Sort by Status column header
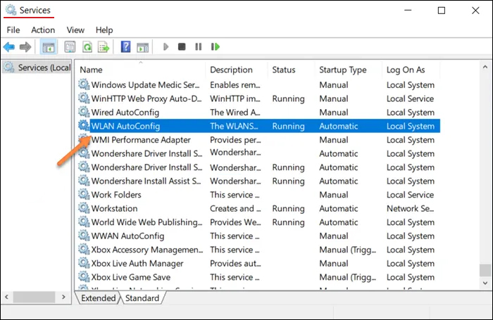This screenshot has height=320, width=493. point(291,70)
